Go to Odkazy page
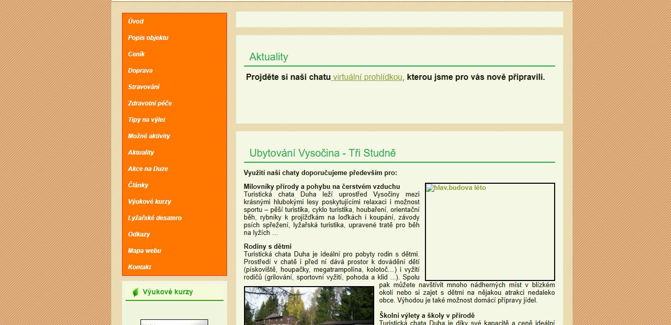This screenshot has width=671, height=325. point(139,234)
